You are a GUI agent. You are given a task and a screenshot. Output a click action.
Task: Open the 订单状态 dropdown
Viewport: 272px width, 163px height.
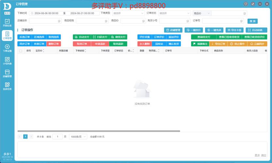coord(174,13)
